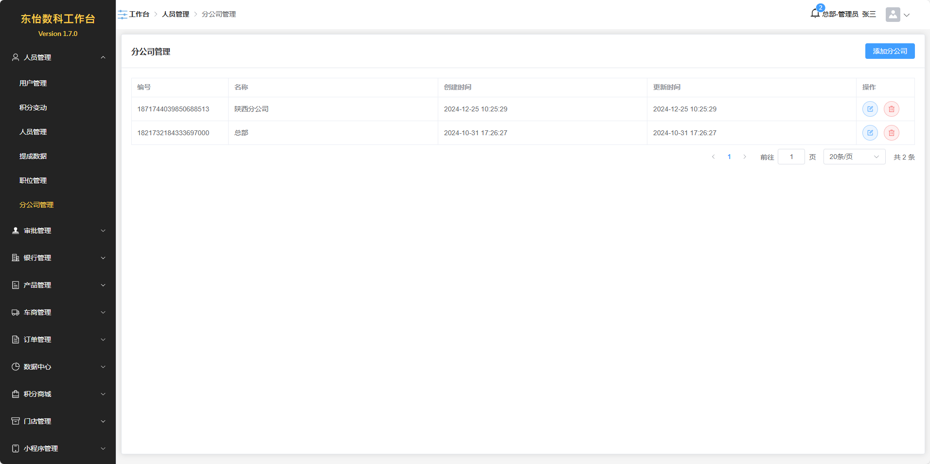Open the 20条/页 page size dropdown
The width and height of the screenshot is (930, 464).
[x=854, y=157]
